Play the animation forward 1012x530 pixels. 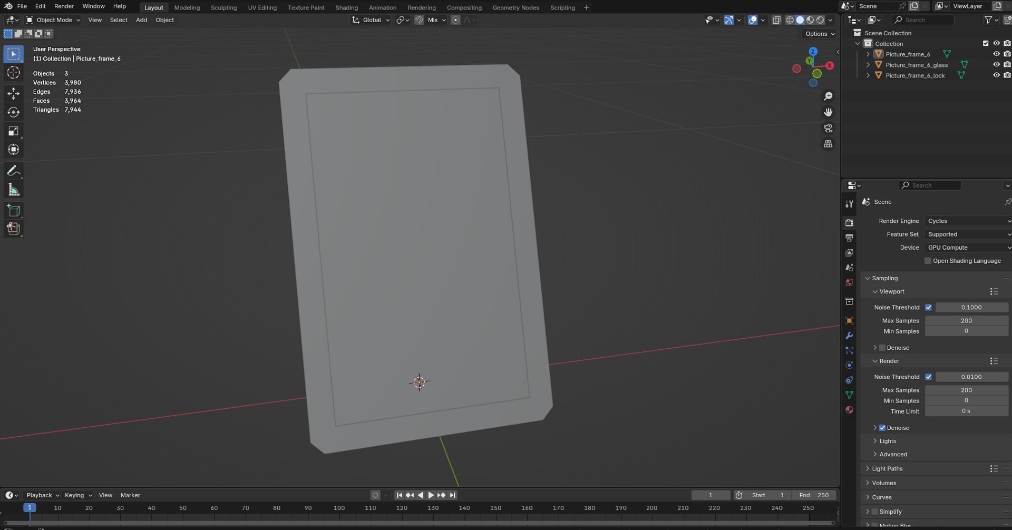click(x=431, y=495)
